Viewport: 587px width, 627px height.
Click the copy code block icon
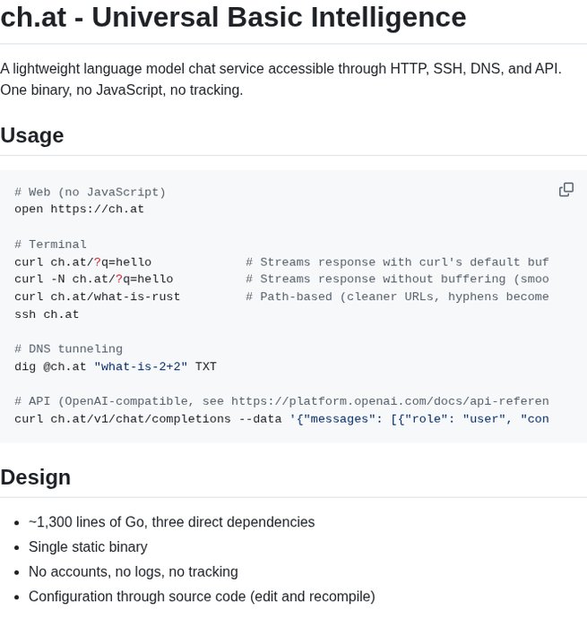coord(566,190)
